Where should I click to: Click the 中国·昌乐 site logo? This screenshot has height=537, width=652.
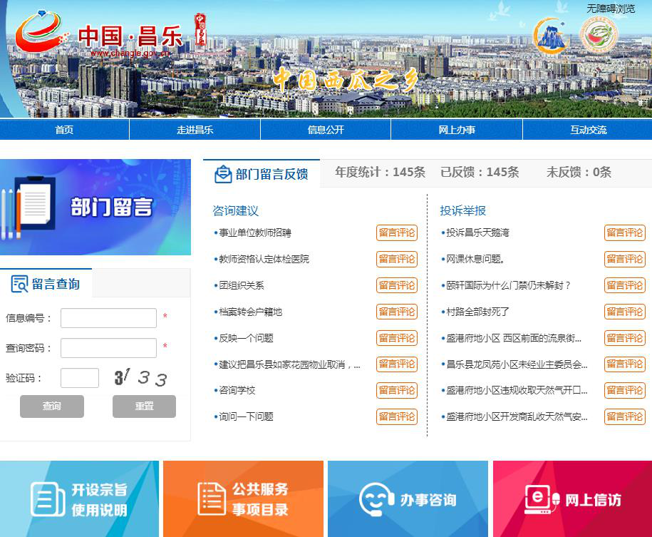click(x=100, y=36)
